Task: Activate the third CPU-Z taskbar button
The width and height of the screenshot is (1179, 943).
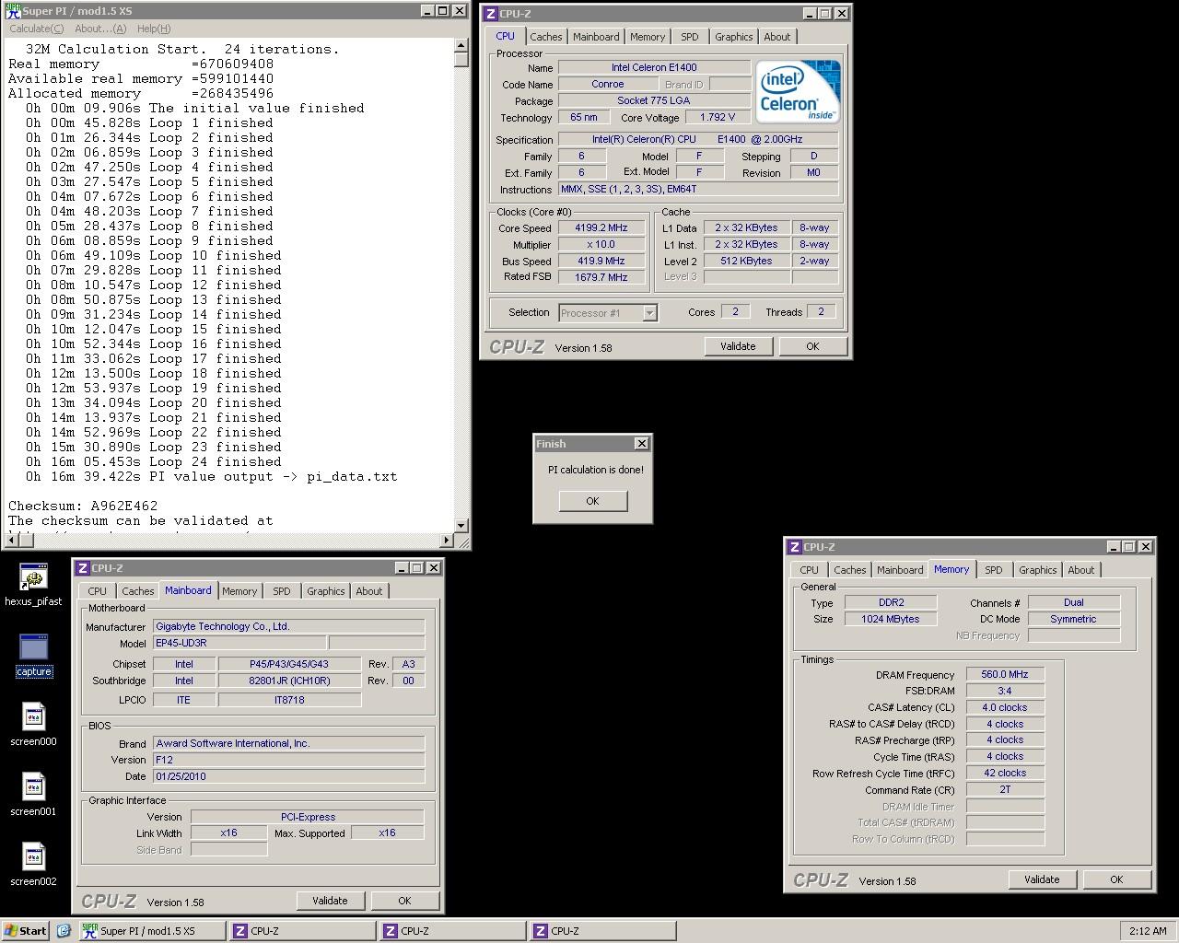Action: point(601,931)
